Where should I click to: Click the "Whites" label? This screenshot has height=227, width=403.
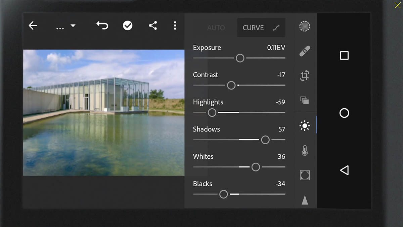pos(203,156)
